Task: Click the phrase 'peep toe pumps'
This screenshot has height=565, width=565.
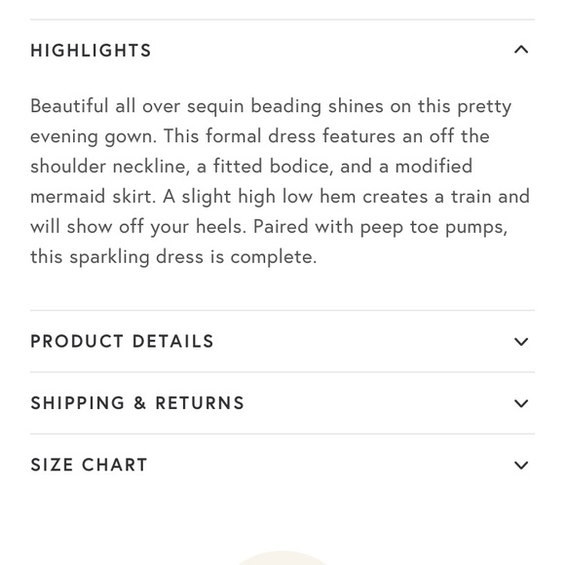Action: pos(433,228)
